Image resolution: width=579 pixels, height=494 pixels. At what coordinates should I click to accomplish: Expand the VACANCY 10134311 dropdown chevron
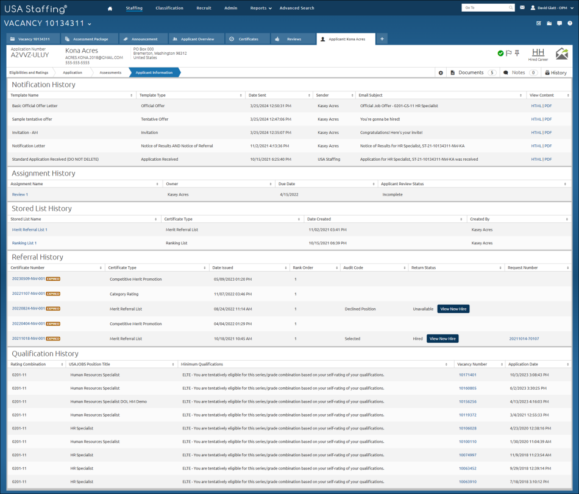tap(90, 24)
